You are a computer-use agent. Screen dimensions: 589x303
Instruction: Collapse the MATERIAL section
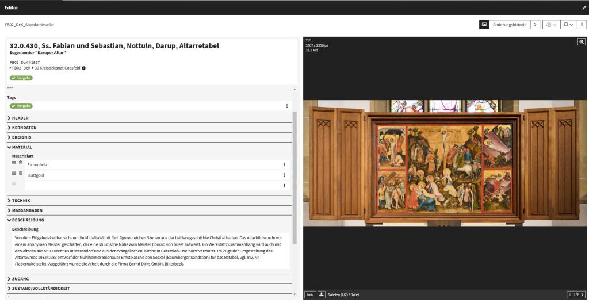[x=22, y=147]
